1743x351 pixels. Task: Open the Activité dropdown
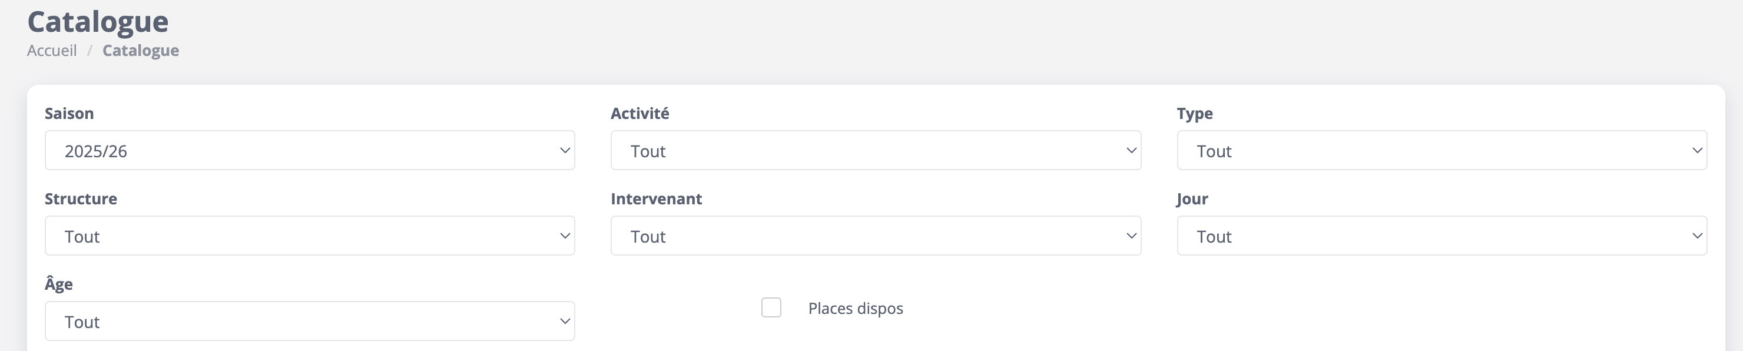pyautogui.click(x=875, y=150)
